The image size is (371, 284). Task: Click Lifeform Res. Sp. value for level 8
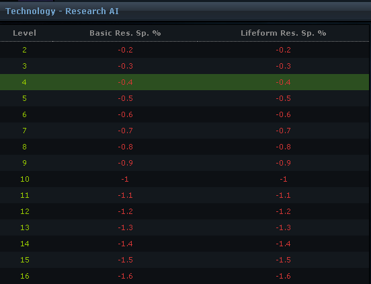(283, 147)
